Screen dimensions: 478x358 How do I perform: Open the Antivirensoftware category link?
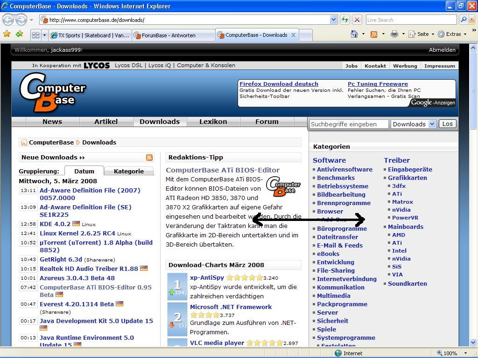(x=344, y=169)
